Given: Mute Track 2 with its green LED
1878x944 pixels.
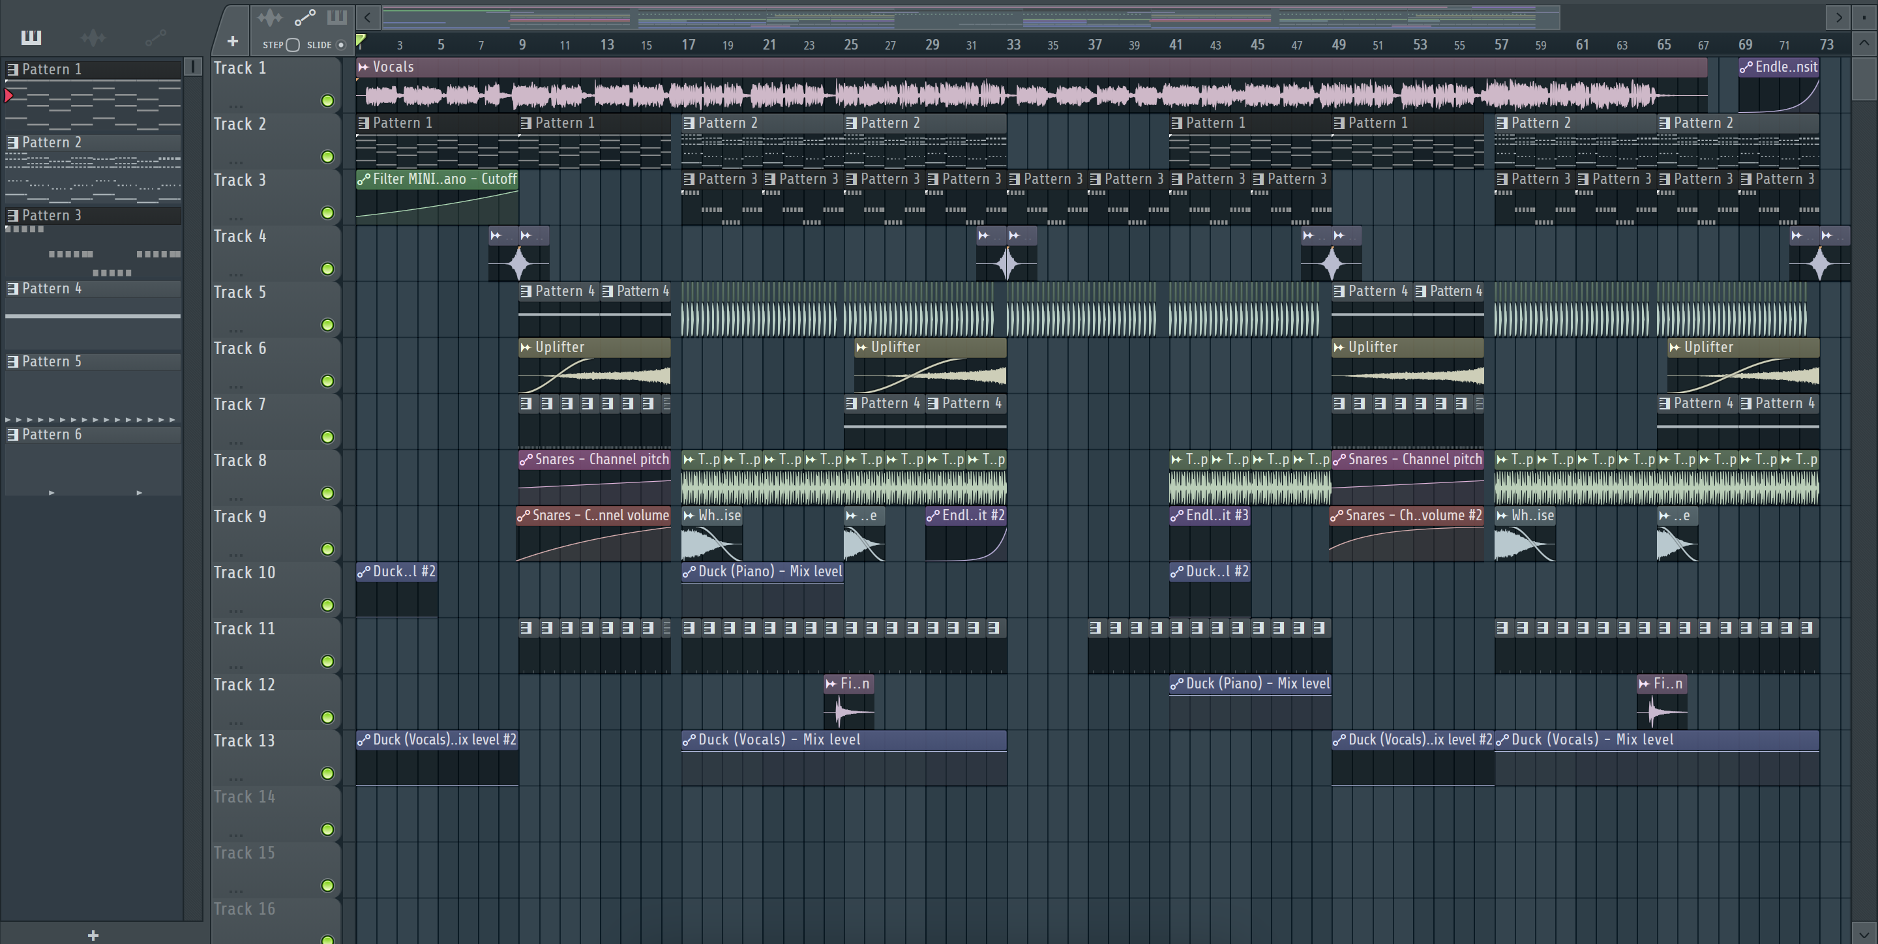Looking at the screenshot, I should [x=328, y=156].
